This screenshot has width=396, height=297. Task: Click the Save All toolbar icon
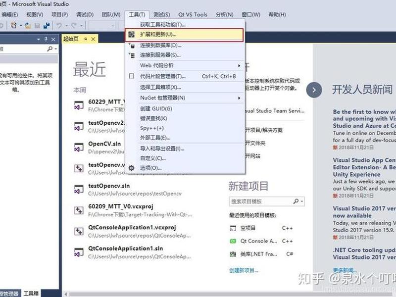click(x=47, y=26)
